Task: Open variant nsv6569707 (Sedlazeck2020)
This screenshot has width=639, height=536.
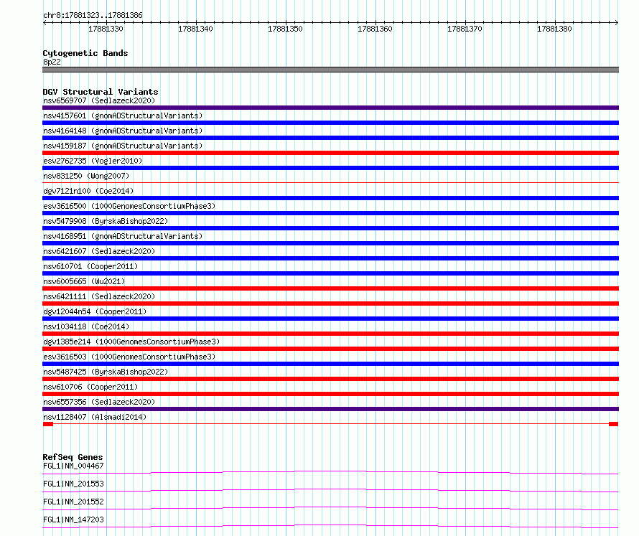Action: [99, 100]
